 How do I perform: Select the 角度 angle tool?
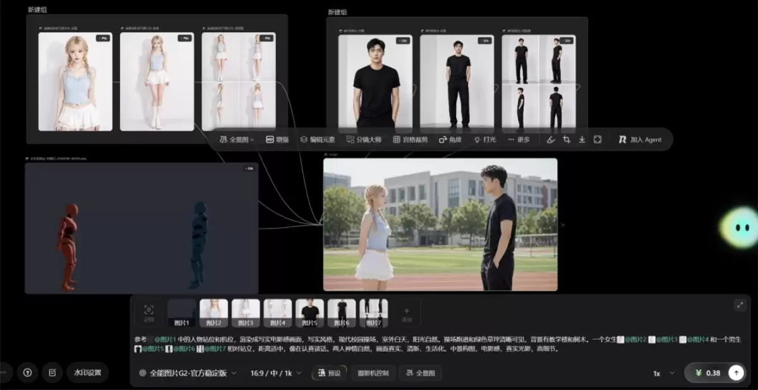(450, 139)
